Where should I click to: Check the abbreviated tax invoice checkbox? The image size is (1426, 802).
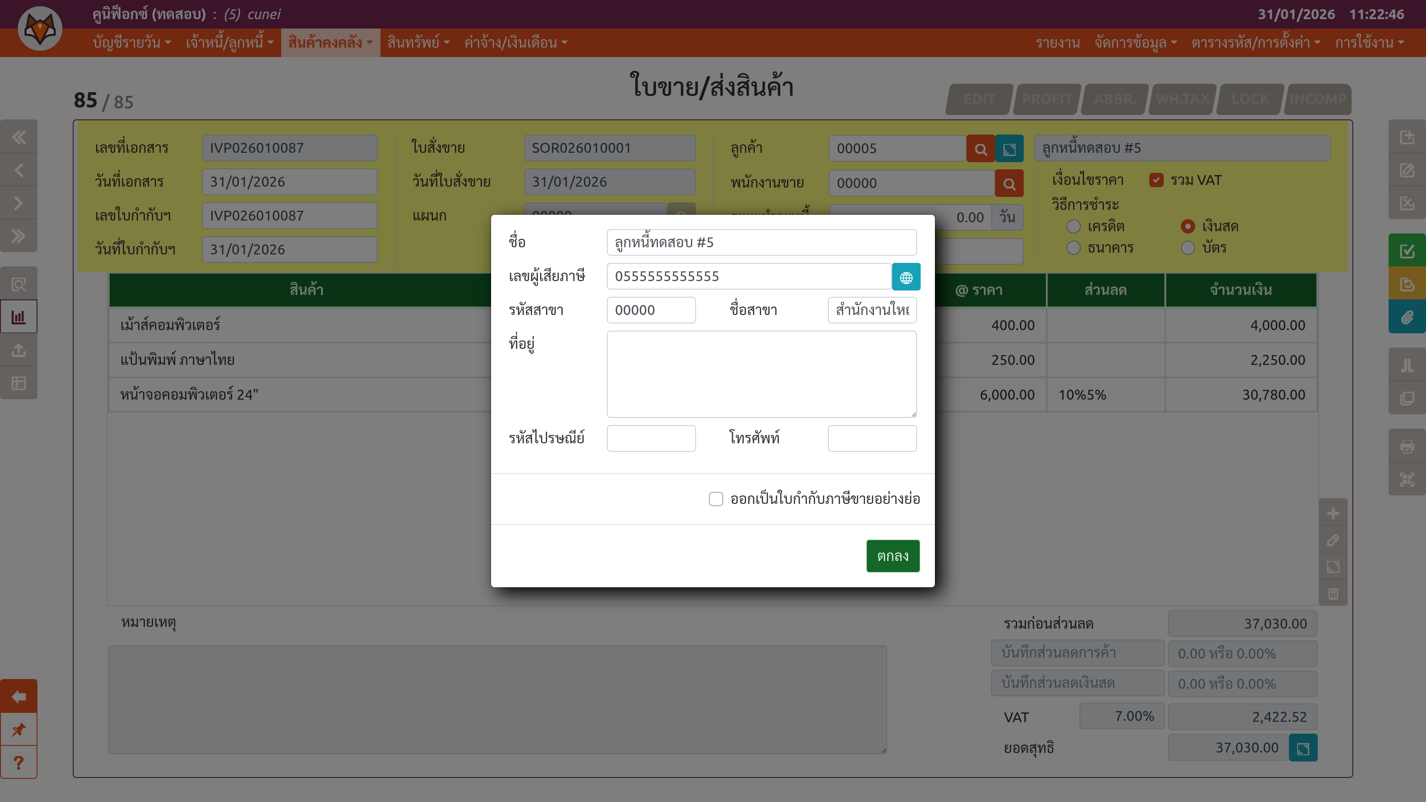[716, 499]
